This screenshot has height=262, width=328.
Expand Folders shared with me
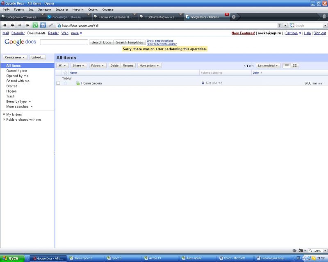pos(4,120)
